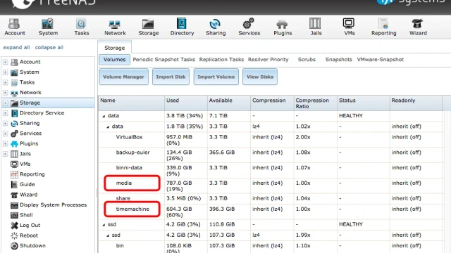Expand the Jails tree node
Image resolution: width=451 pixels, height=253 pixels.
tap(5, 154)
